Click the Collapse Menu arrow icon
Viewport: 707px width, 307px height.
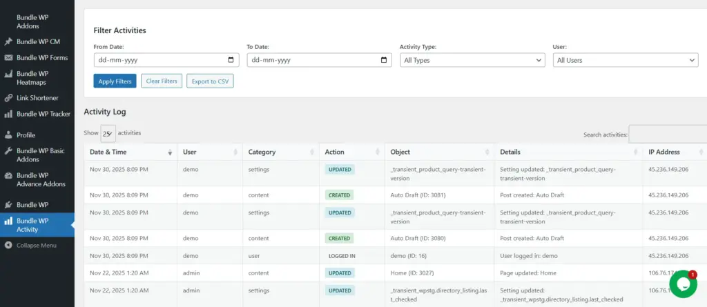pos(8,245)
